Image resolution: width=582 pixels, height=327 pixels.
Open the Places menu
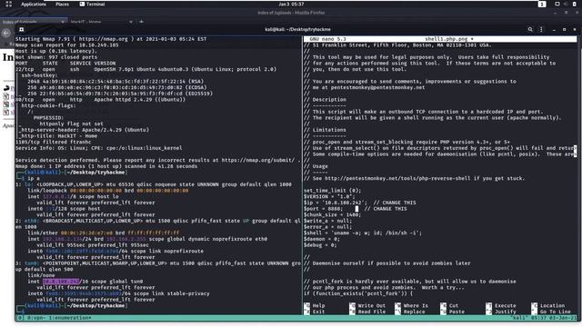(x=63, y=4)
